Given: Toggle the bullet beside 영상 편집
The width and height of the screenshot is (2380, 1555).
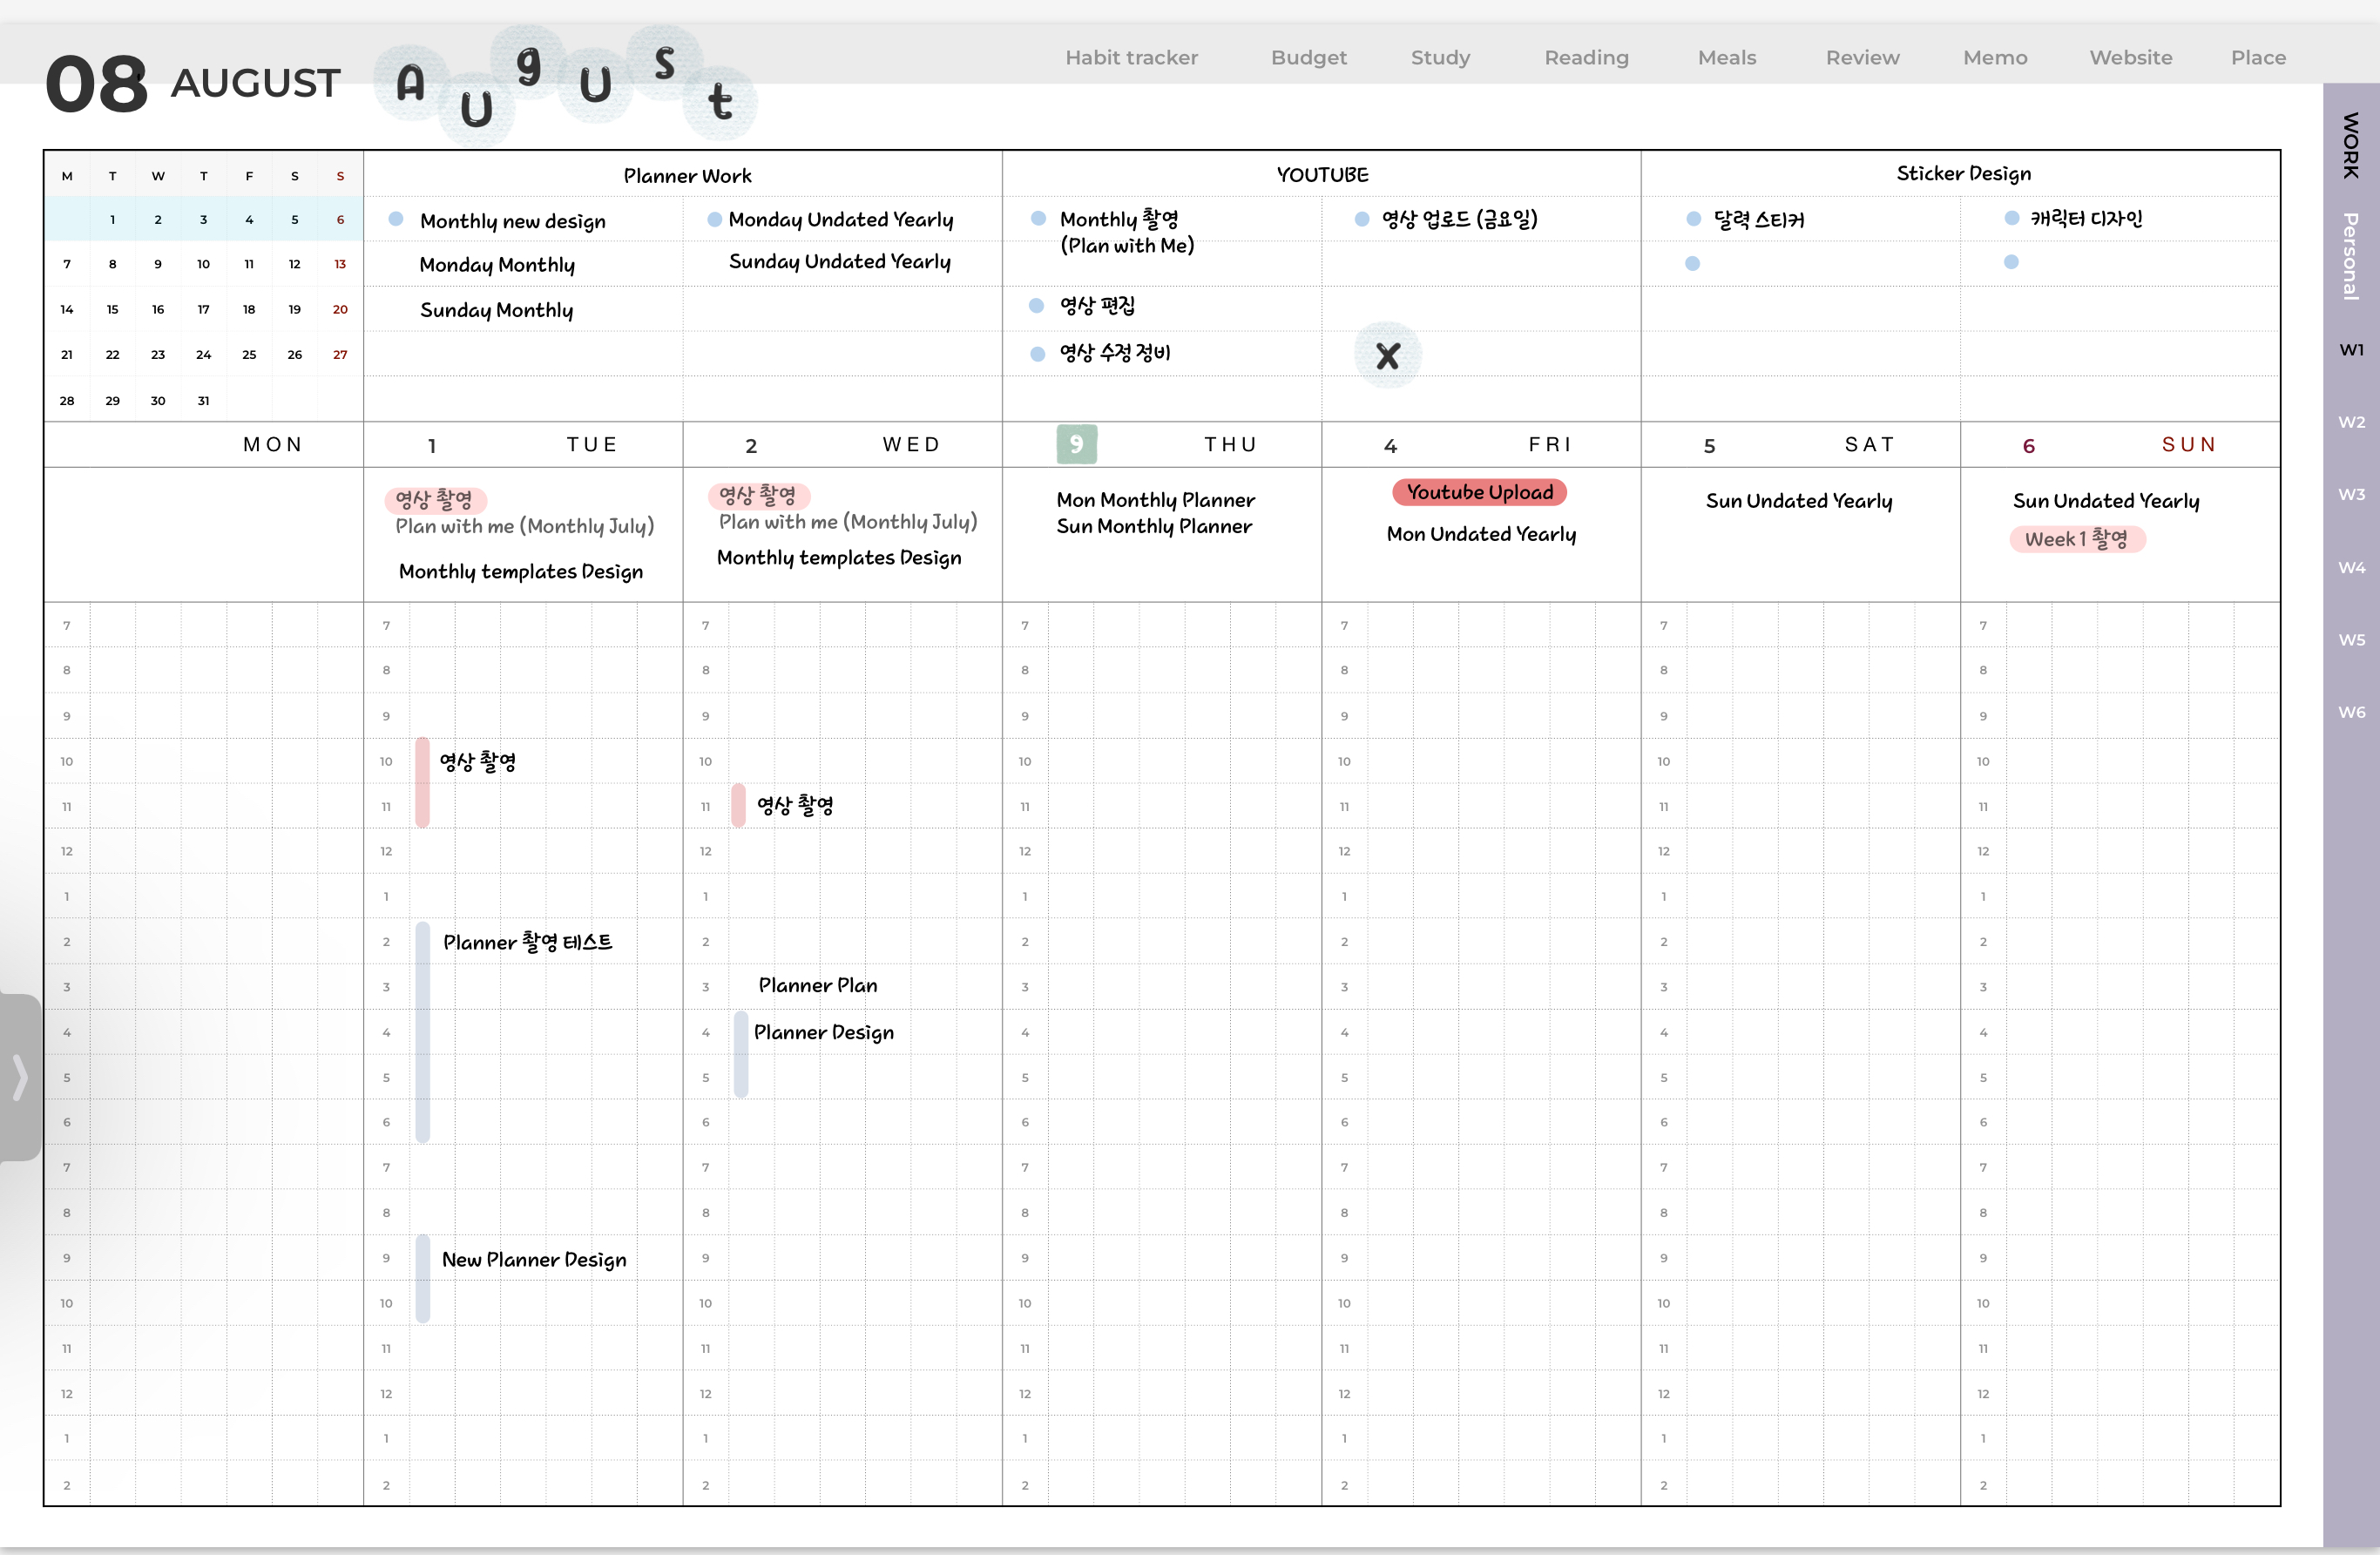Looking at the screenshot, I should (1037, 306).
